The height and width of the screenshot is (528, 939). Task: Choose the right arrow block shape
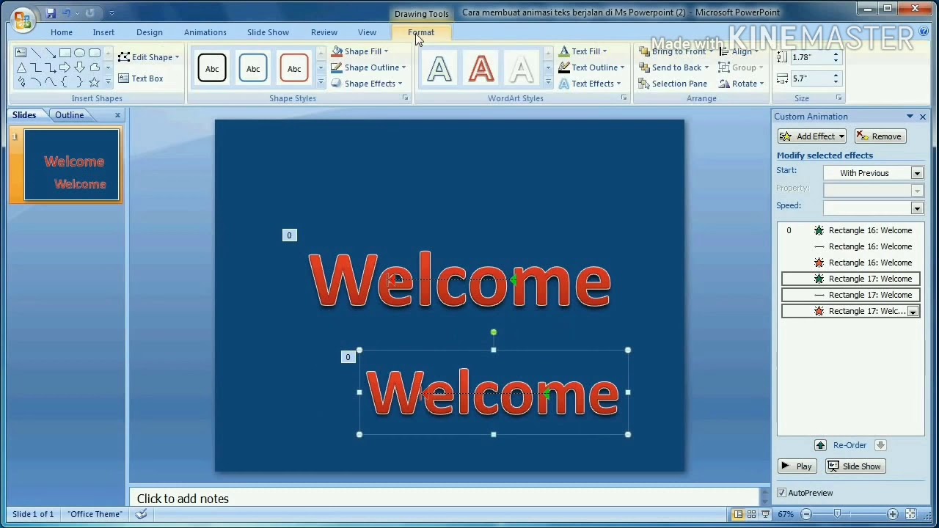click(65, 67)
